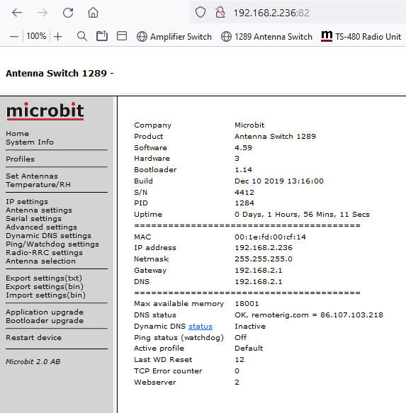Reset zoom via the 100% label
406x413 pixels.
click(x=36, y=36)
